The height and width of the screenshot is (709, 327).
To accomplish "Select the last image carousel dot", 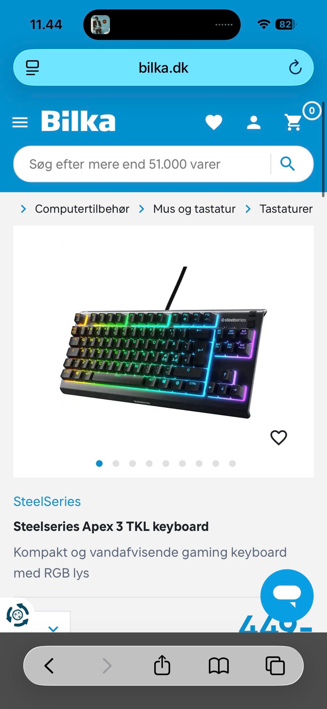I will (x=232, y=463).
